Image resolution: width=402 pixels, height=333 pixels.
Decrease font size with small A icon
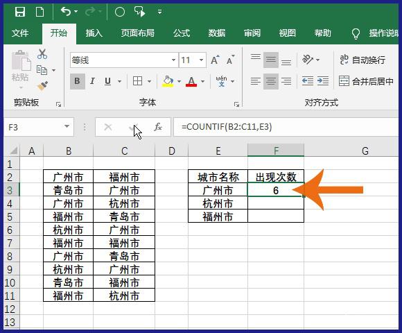230,60
